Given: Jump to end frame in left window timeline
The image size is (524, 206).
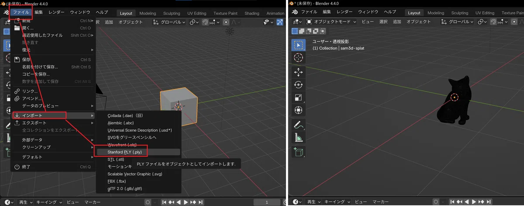Looking at the screenshot, I should point(200,202).
